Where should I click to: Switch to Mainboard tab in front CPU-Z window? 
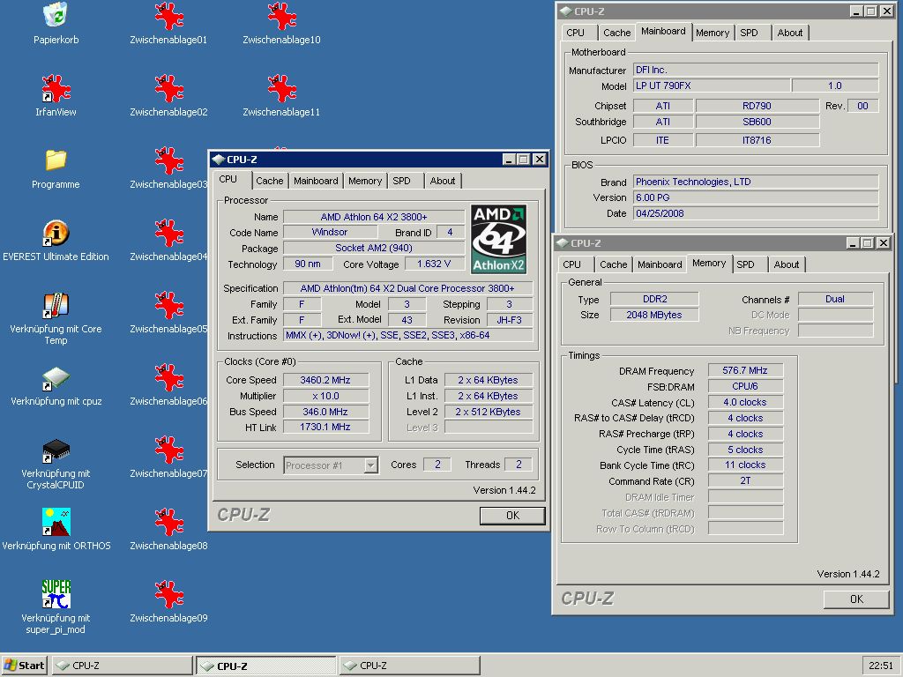[x=316, y=181]
